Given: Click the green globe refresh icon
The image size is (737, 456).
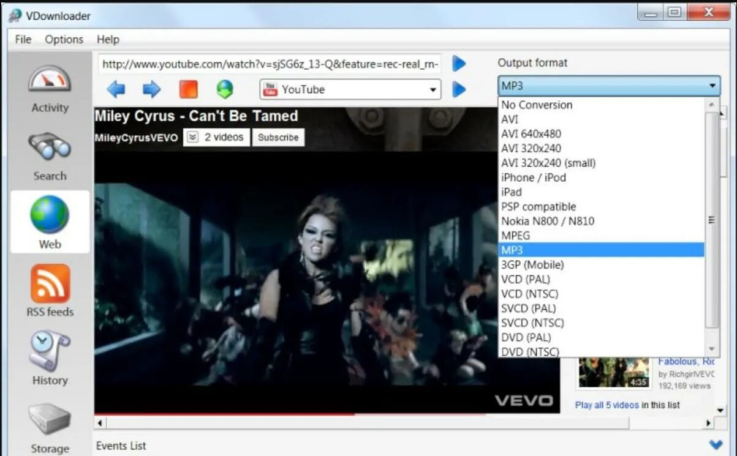Looking at the screenshot, I should [225, 89].
